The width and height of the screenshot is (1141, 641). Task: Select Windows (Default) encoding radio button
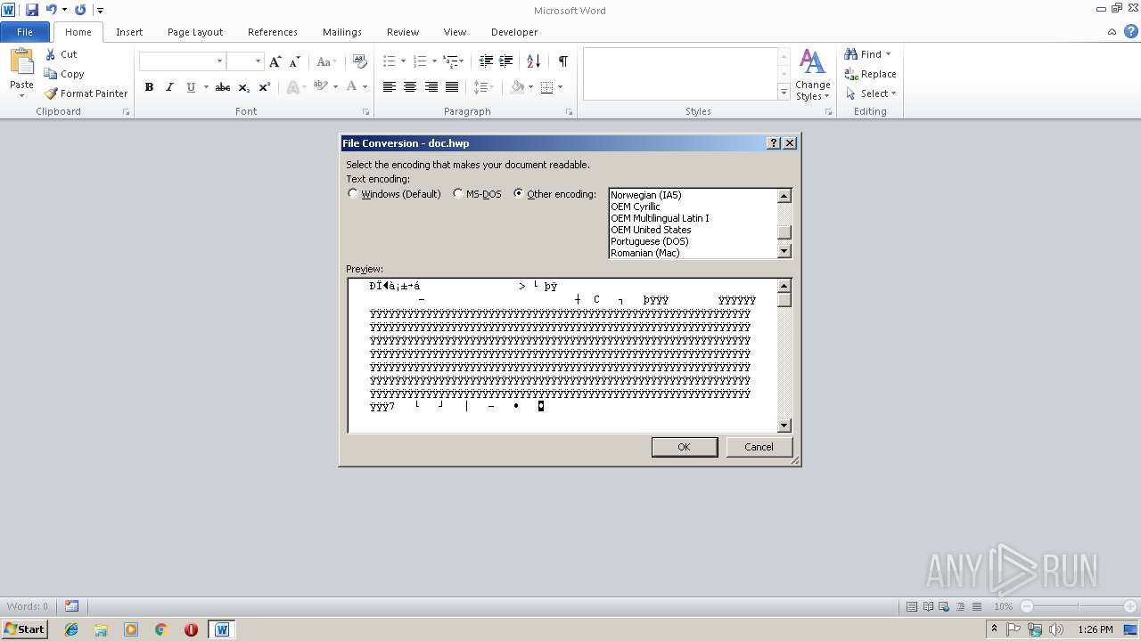tap(353, 194)
